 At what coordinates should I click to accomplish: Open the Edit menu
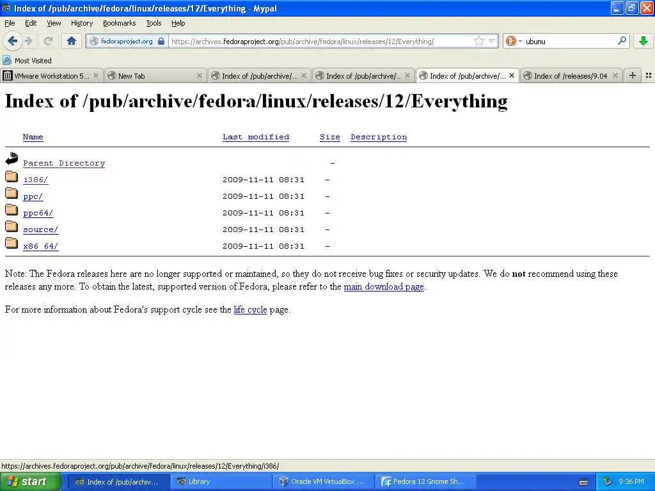coord(31,23)
